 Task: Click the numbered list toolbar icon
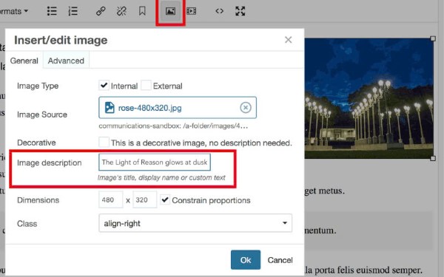(73, 11)
